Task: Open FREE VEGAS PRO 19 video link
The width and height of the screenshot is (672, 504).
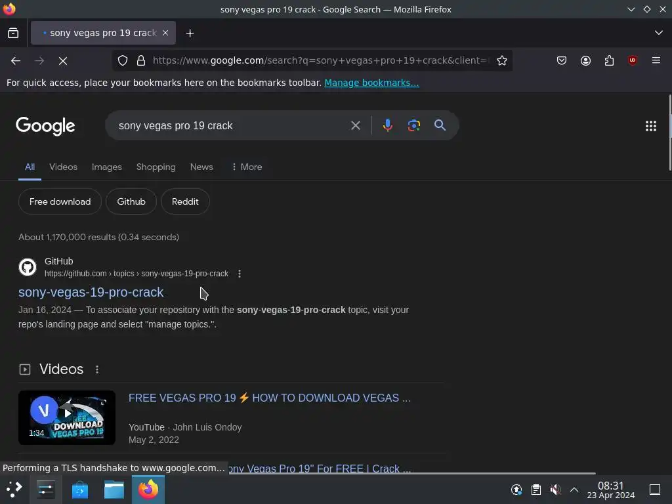Action: point(269,398)
